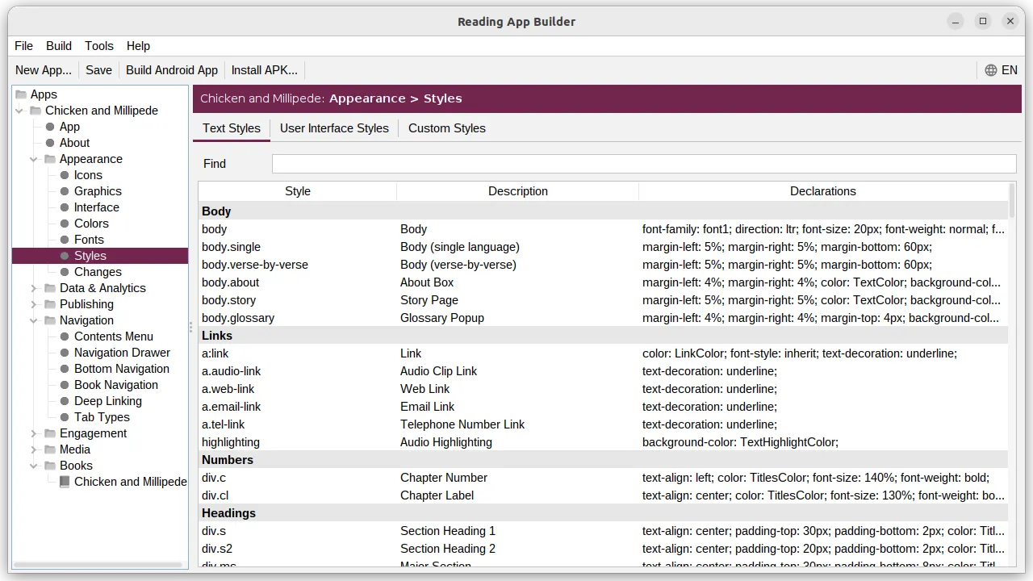Collapse the Chicken and Millipede app node
Image resolution: width=1033 pixels, height=581 pixels.
point(19,111)
